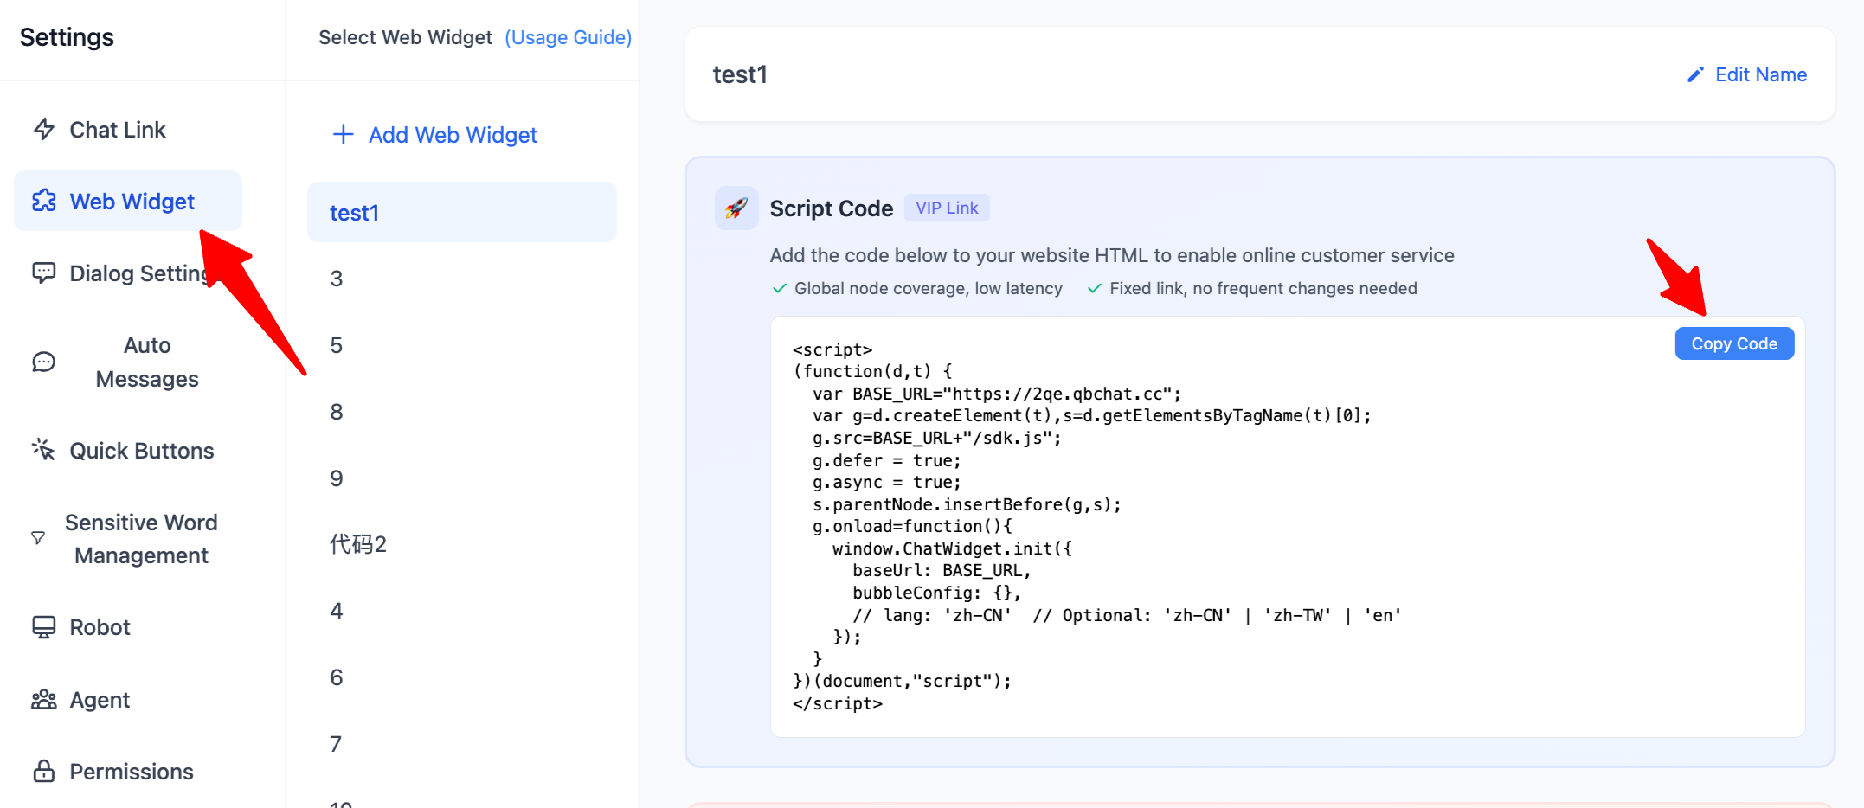
Task: Open the Usage Guide link
Action: [x=568, y=37]
